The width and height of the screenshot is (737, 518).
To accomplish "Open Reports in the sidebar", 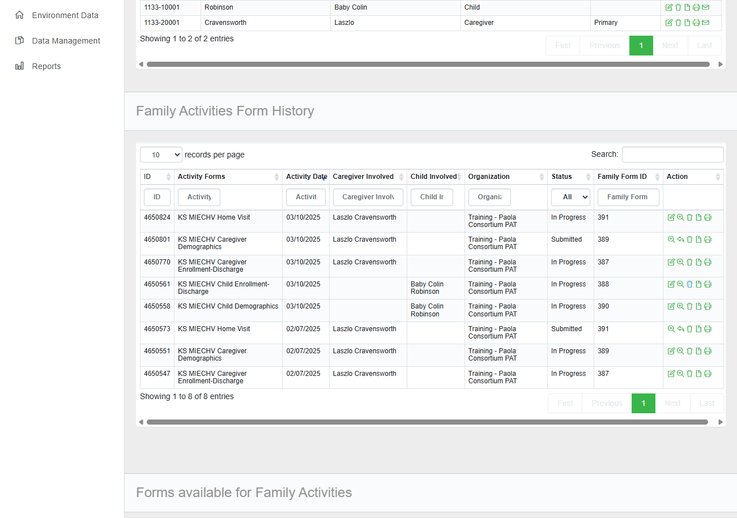I will tap(46, 66).
